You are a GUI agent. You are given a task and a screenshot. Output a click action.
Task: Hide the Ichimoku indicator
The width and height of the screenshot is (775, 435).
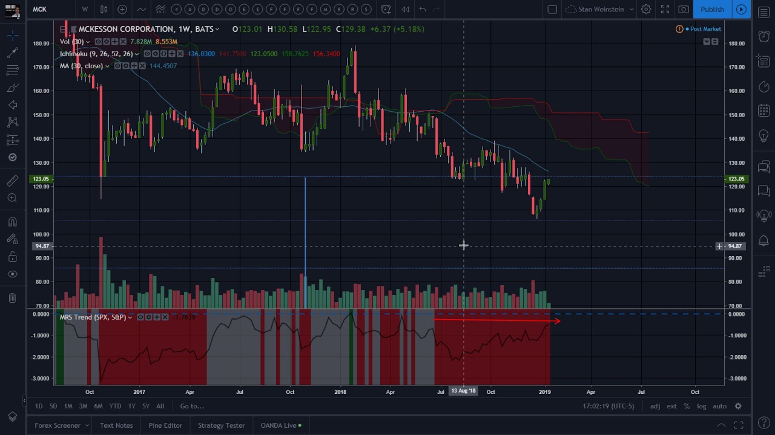point(147,54)
